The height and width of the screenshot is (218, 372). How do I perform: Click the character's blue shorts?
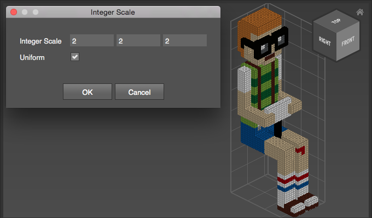pyautogui.click(x=252, y=134)
